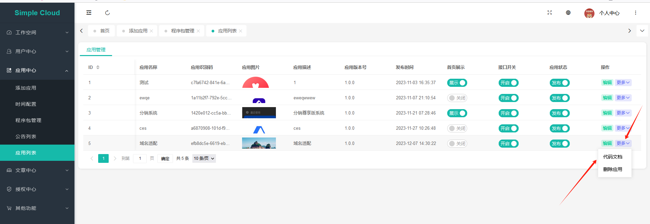
Task: Toggle 首页展示 switch for ewqe row
Action: [457, 98]
